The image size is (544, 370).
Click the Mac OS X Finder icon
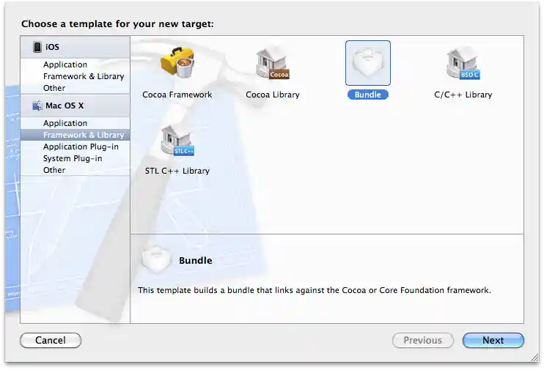click(37, 106)
